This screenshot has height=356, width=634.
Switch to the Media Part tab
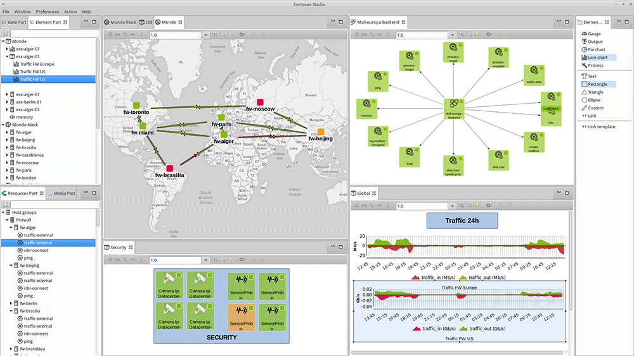61,193
